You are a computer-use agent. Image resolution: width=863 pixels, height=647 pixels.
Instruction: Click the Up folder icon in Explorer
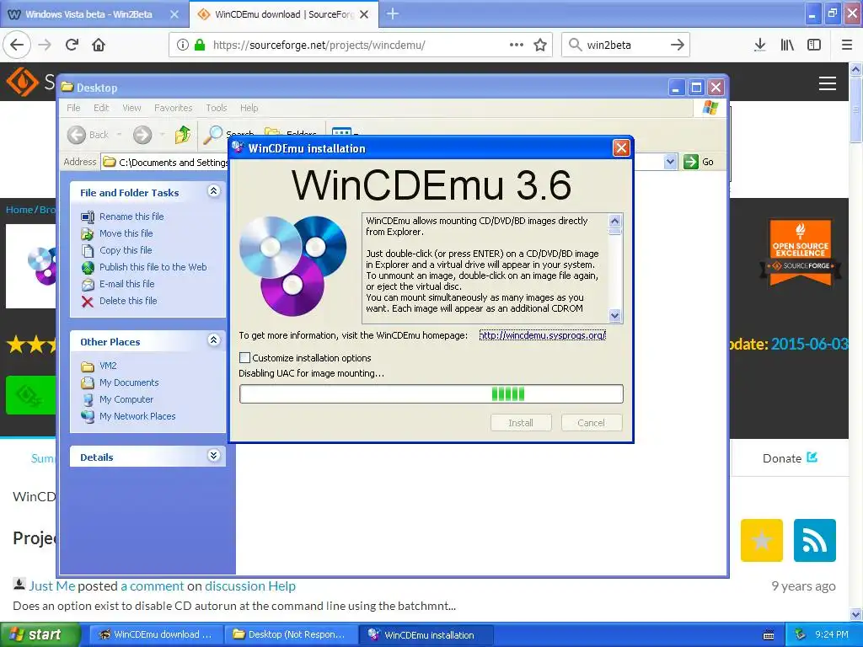tap(182, 134)
